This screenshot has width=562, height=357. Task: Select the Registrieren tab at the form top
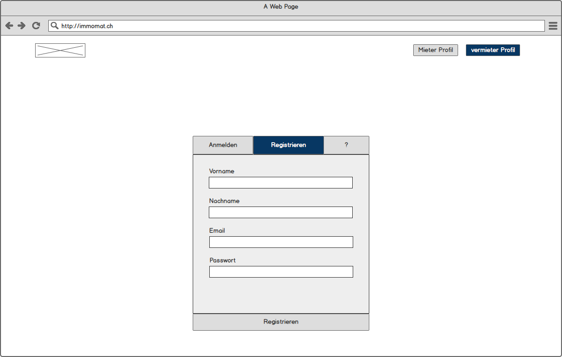pyautogui.click(x=288, y=145)
